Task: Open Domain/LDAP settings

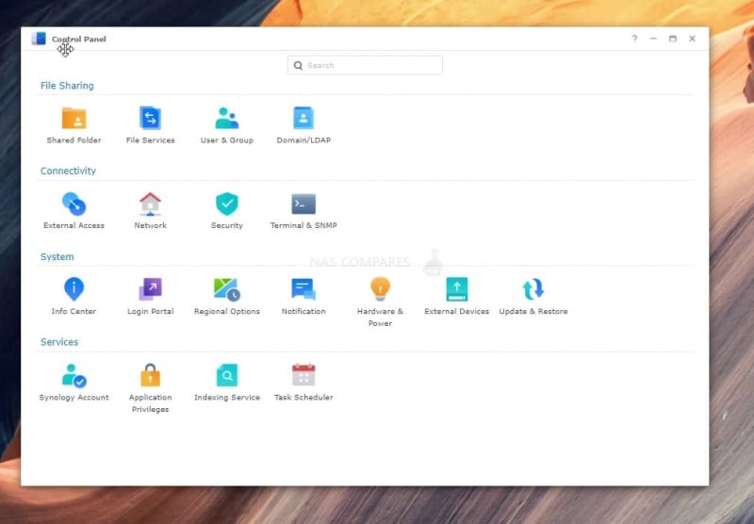Action: pyautogui.click(x=303, y=119)
